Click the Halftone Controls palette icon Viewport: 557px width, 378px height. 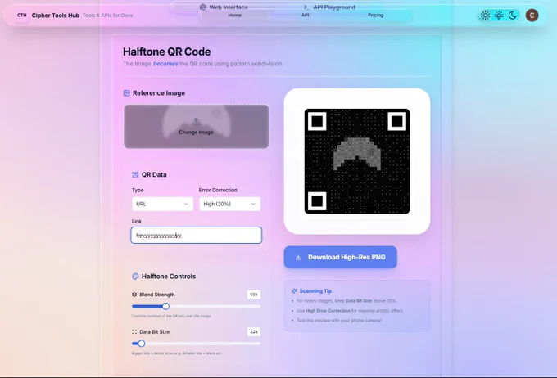coord(135,276)
